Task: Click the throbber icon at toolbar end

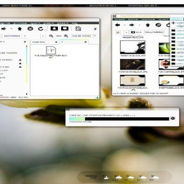Action: [x=95, y=29]
